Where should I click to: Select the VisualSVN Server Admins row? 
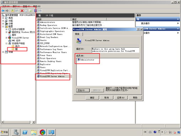(x=51, y=77)
